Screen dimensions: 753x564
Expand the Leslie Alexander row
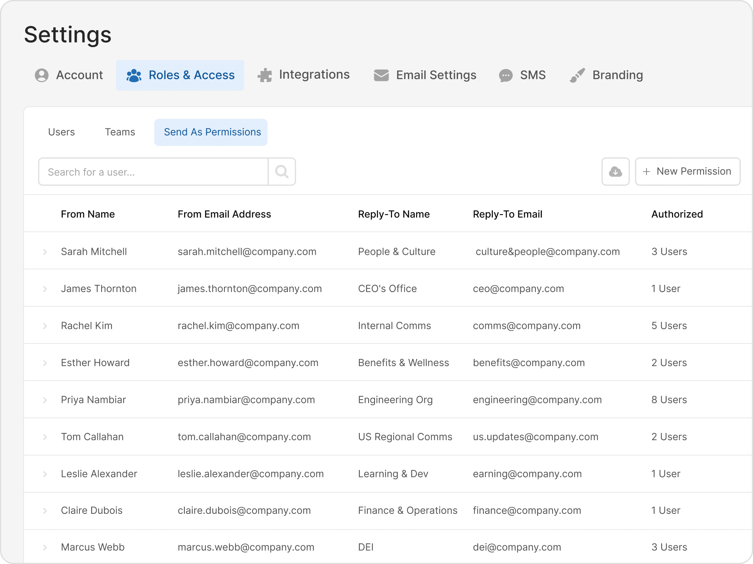coord(45,474)
